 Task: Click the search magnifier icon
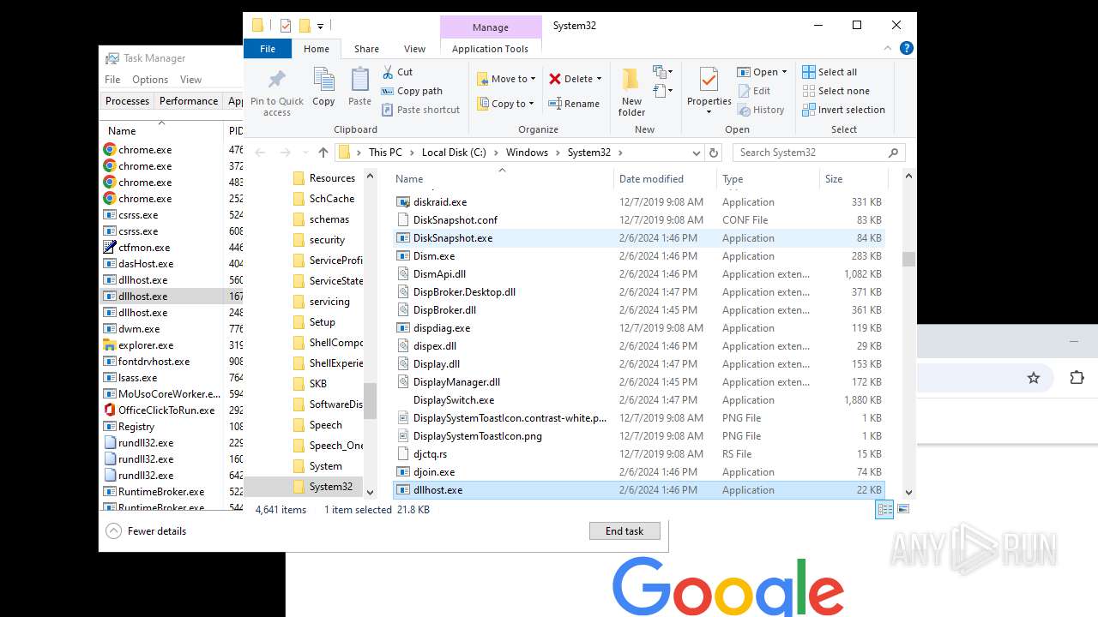pyautogui.click(x=893, y=153)
